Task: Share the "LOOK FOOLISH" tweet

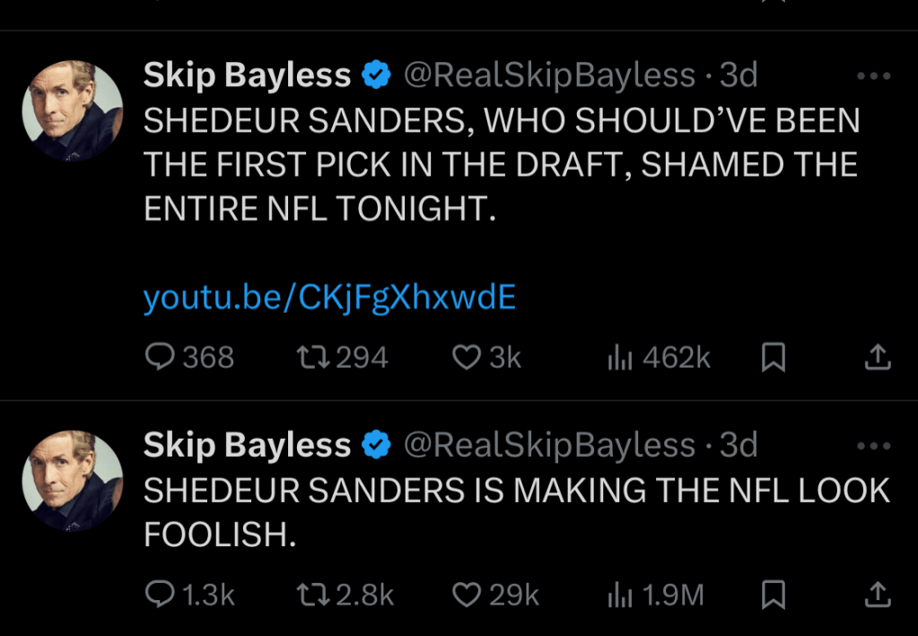Action: point(877,594)
